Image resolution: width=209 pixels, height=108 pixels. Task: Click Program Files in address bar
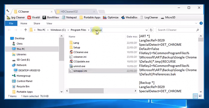tap(78, 30)
